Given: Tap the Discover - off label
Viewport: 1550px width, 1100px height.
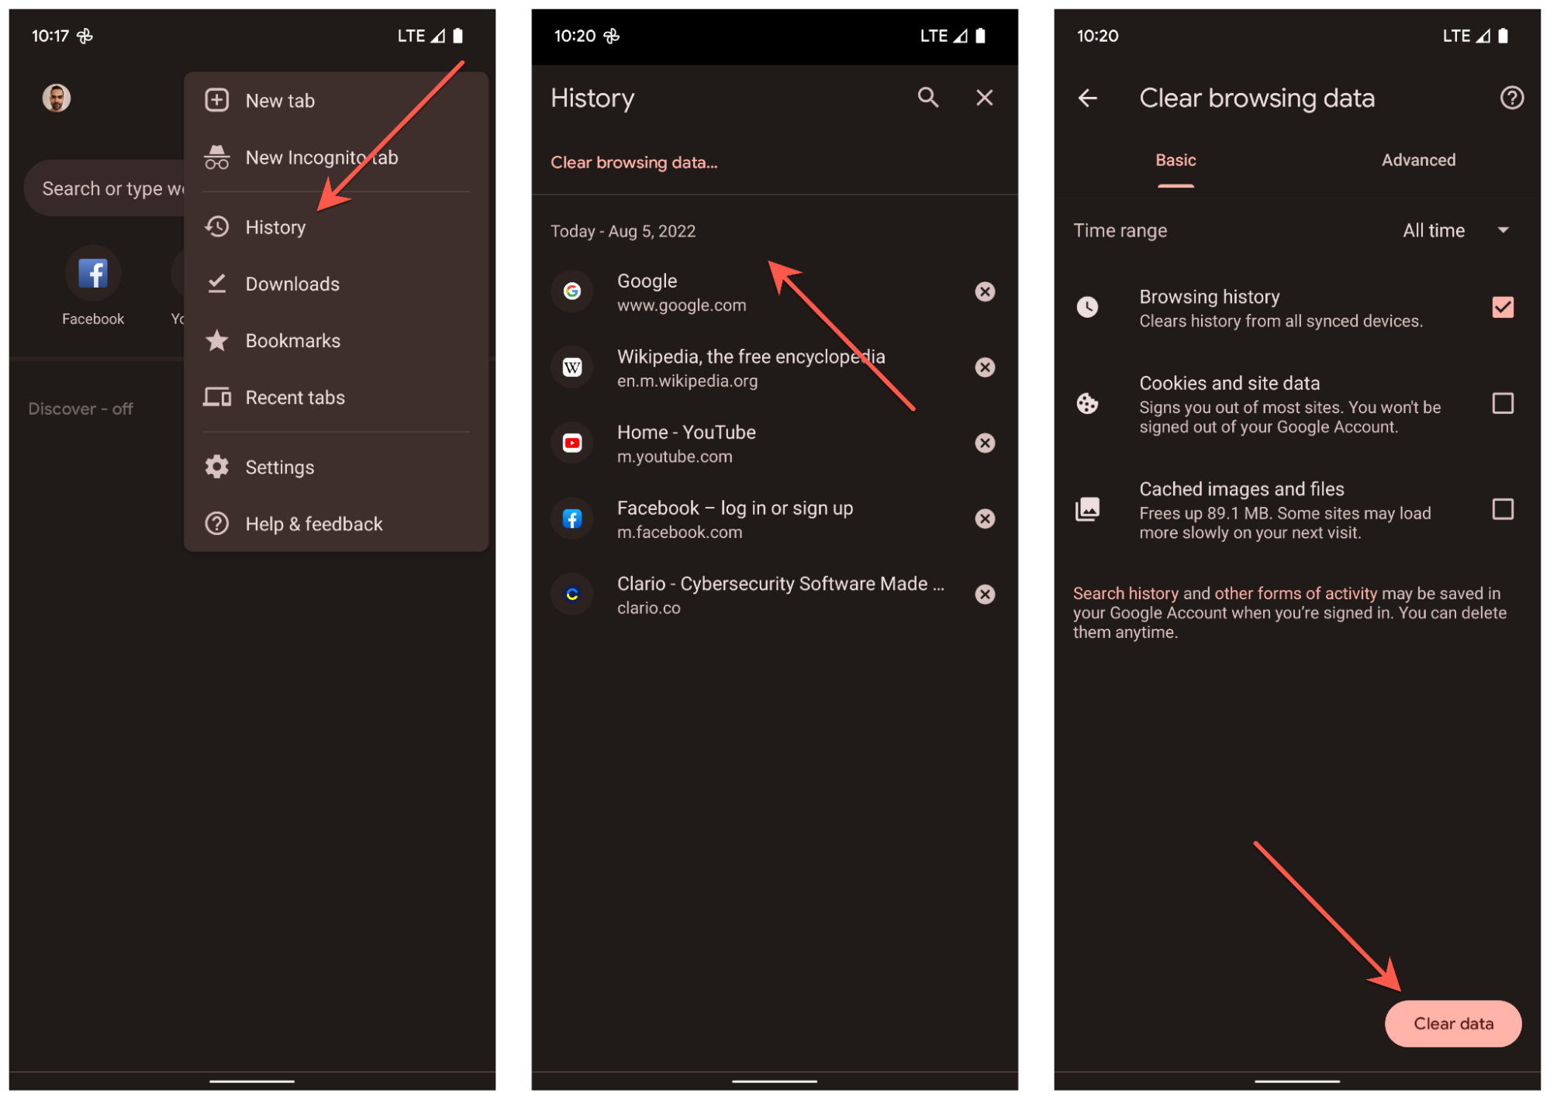Looking at the screenshot, I should pyautogui.click(x=81, y=409).
